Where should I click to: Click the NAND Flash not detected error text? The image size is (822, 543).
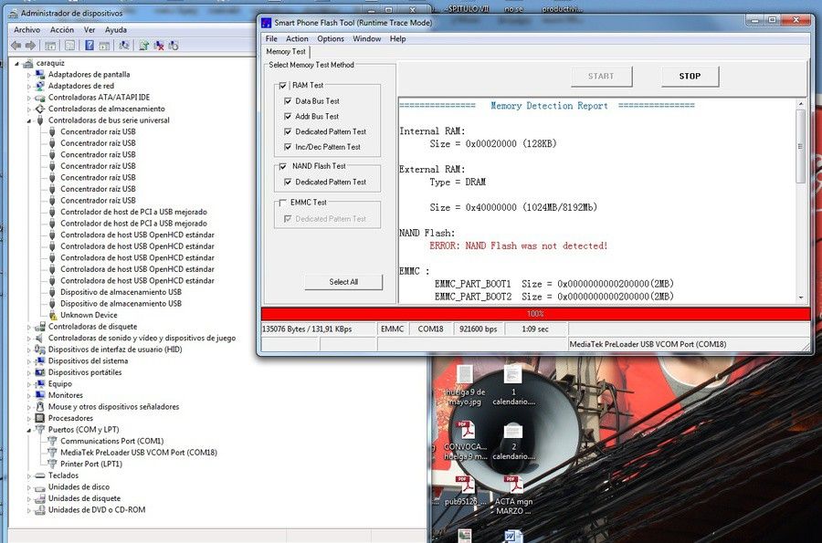tap(519, 245)
